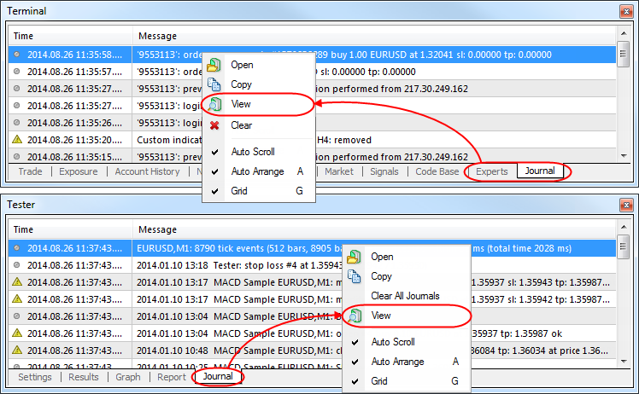639x394 pixels.
Task: Click warning icon on Custom indicator log row
Action: [17, 139]
